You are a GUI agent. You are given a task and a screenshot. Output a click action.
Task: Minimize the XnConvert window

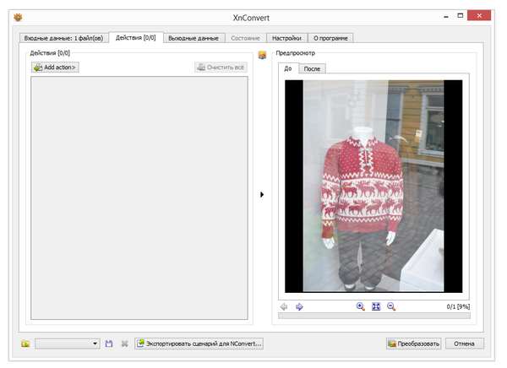(x=446, y=16)
